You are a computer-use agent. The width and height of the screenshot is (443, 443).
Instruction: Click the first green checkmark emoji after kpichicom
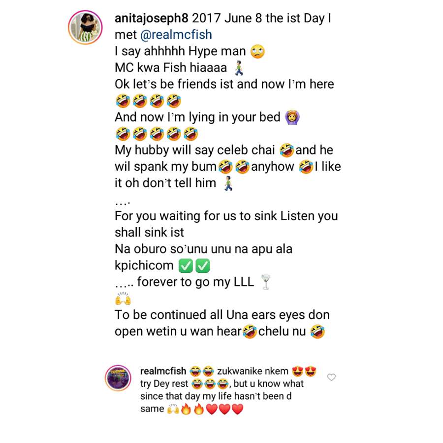(x=186, y=266)
